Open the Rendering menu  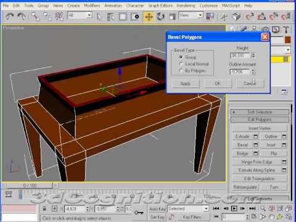coord(186,6)
